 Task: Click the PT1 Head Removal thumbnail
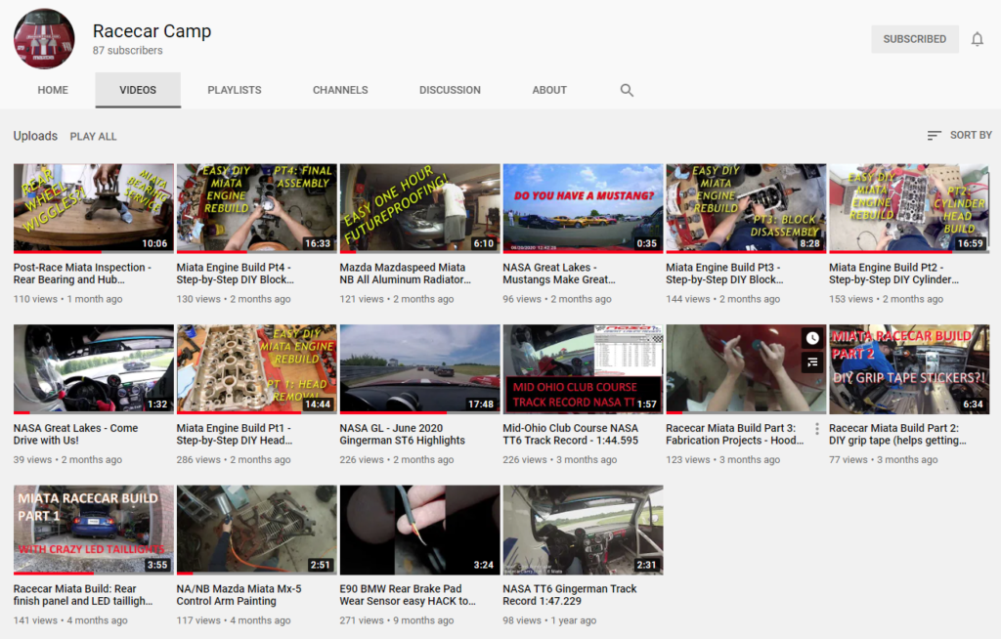point(257,369)
